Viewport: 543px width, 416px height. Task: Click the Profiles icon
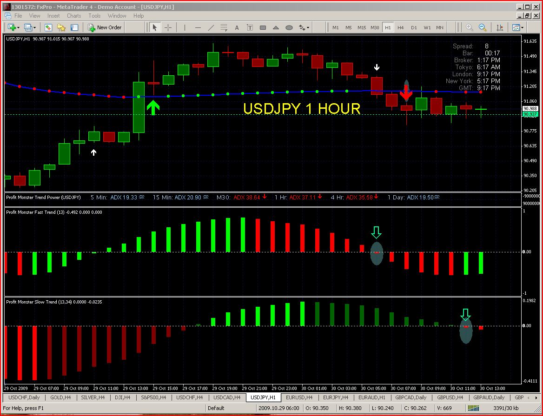coord(27,27)
